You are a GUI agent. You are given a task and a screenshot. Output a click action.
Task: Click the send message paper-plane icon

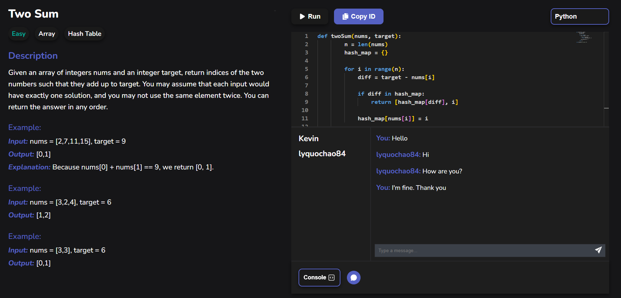click(x=598, y=250)
